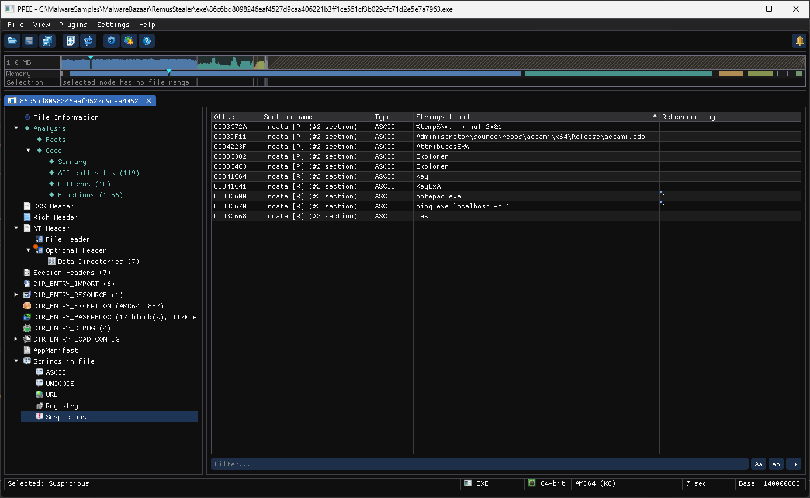Sort by Strings found column header
The width and height of the screenshot is (810, 498).
pyautogui.click(x=536, y=117)
